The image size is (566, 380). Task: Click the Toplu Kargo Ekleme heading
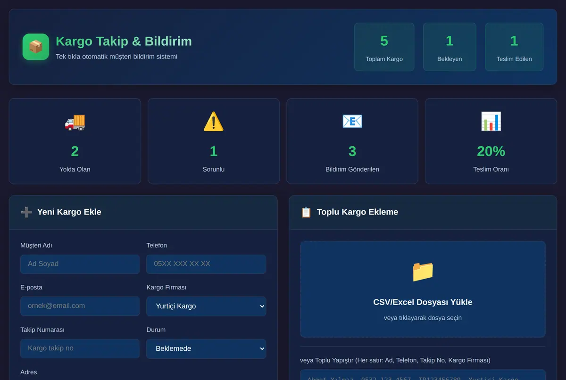(358, 212)
